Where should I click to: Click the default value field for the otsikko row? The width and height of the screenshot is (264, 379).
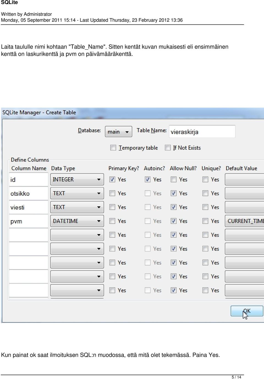pos(244,193)
